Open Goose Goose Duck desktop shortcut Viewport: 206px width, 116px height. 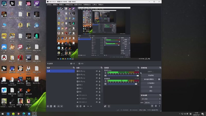12,81
